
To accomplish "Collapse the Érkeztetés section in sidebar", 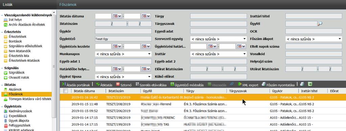I will tap(2, 32).
